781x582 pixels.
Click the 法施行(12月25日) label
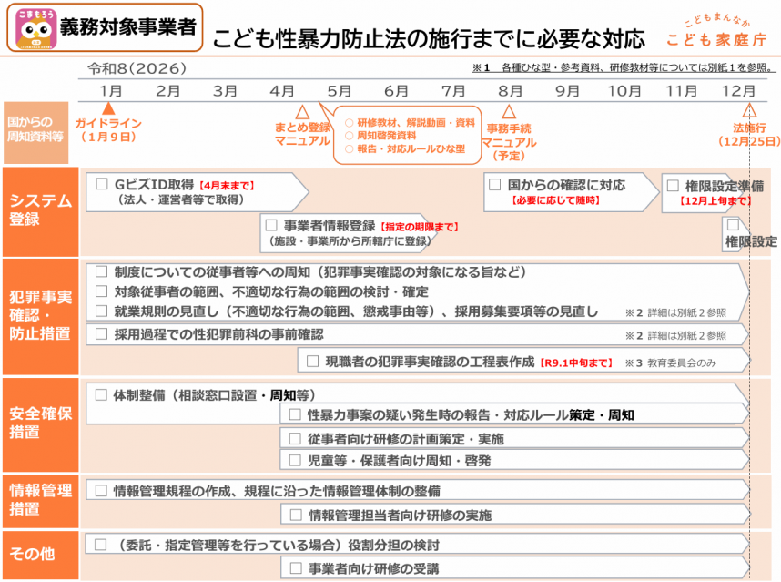749,135
